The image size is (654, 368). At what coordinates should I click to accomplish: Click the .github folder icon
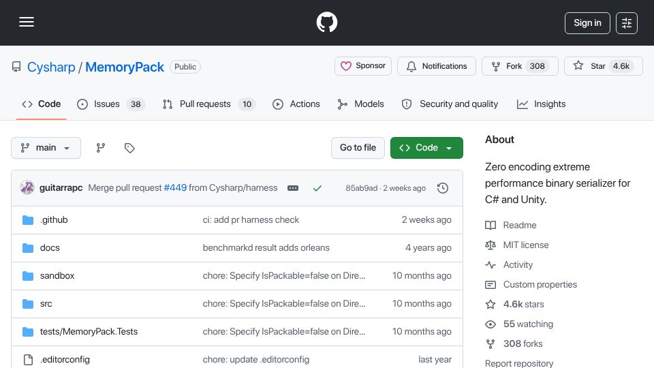28,220
